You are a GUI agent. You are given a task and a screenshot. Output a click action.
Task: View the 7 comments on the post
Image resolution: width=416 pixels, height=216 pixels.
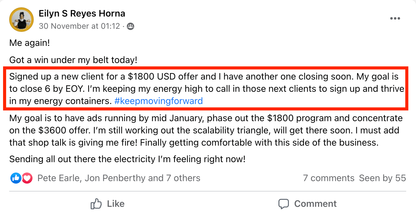click(x=328, y=178)
